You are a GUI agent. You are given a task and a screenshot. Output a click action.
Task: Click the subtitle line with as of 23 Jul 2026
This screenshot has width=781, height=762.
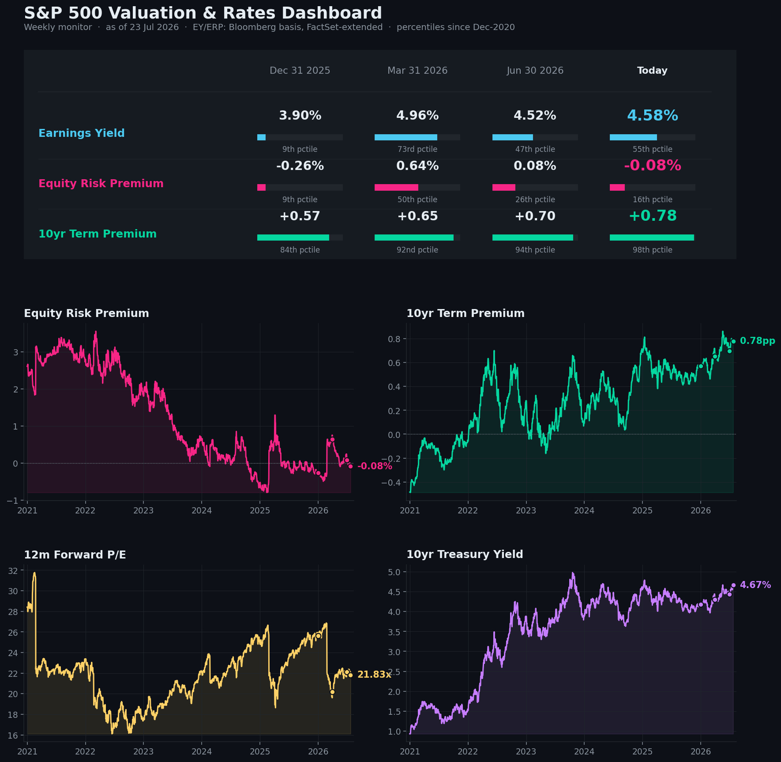(x=269, y=27)
